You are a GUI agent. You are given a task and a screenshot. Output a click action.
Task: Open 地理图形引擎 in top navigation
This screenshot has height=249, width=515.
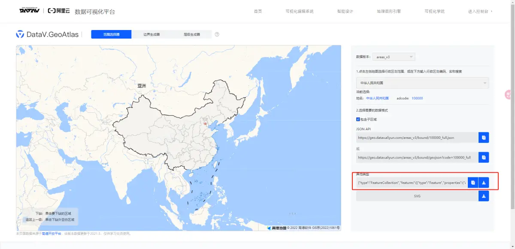[389, 11]
